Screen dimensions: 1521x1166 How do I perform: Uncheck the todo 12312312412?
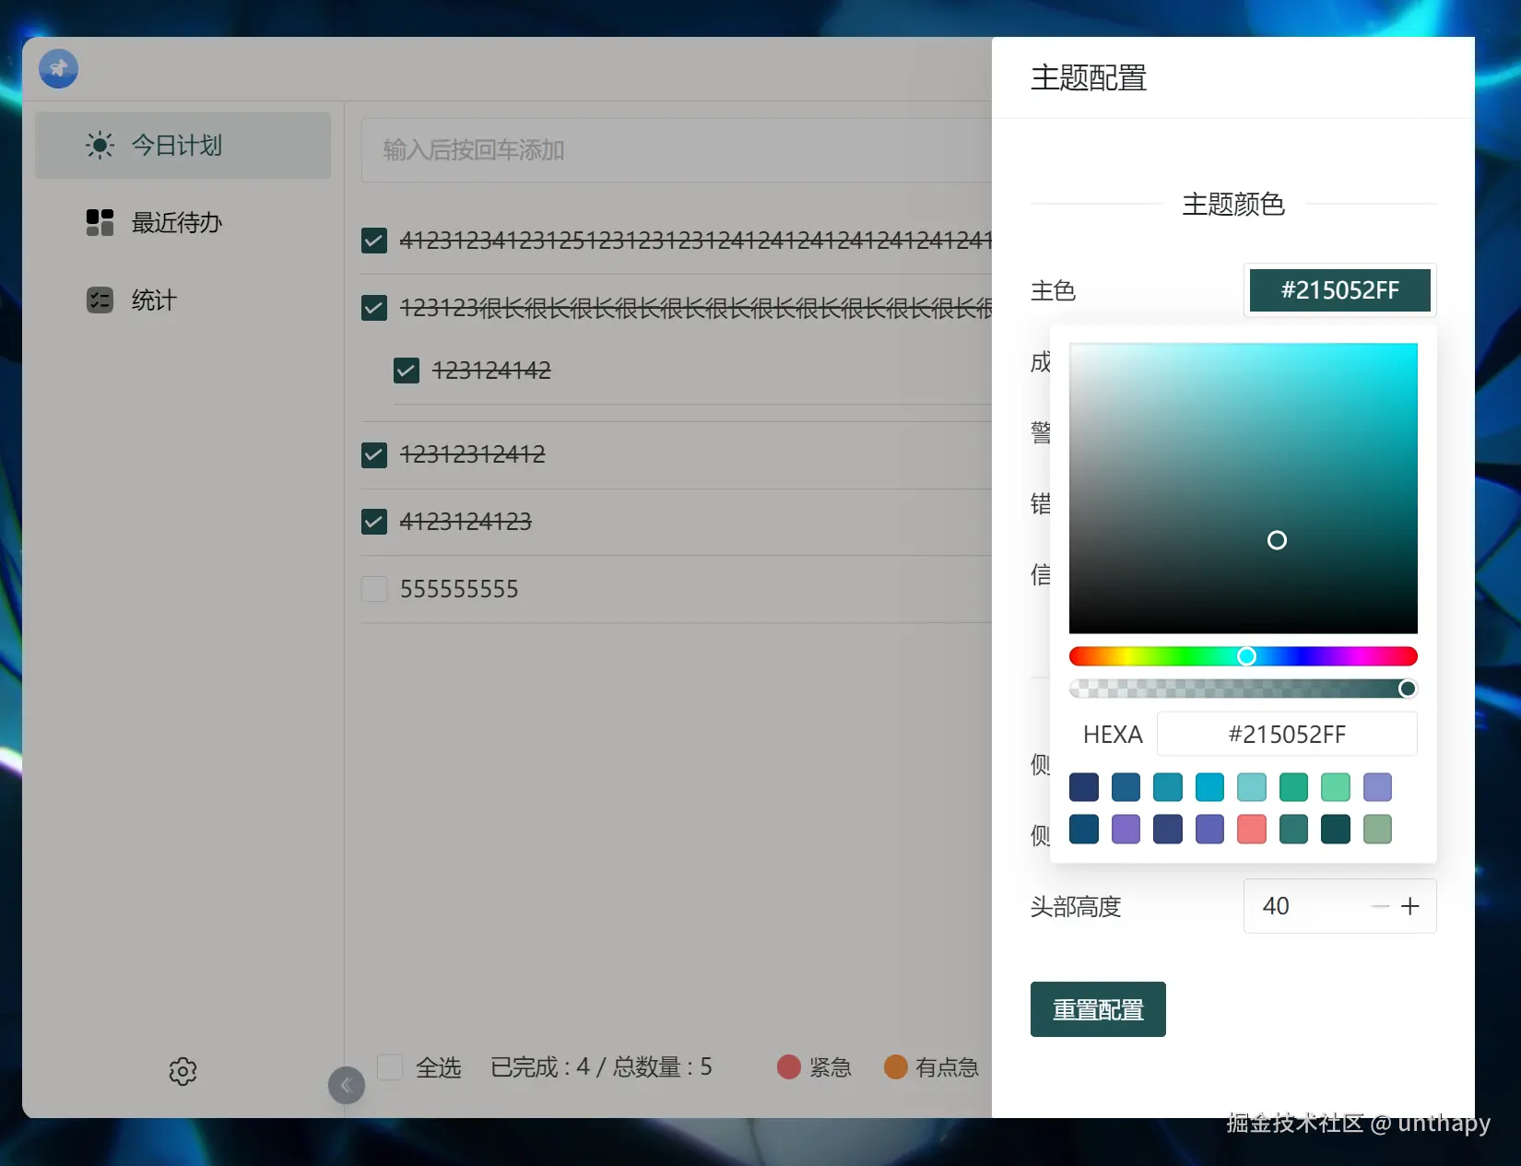[x=374, y=454]
